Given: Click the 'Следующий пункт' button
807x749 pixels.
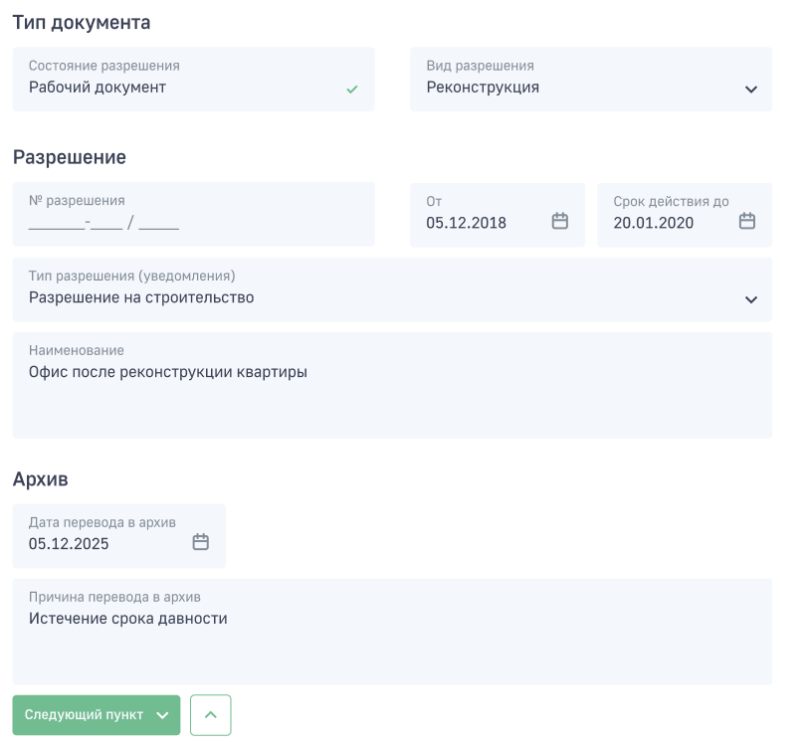Looking at the screenshot, I should 97,715.
